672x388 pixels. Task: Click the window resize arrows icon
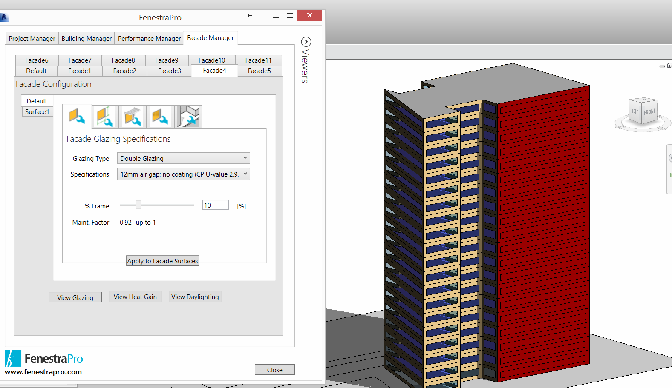tap(250, 15)
